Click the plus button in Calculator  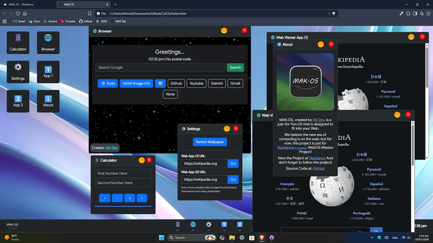pyautogui.click(x=105, y=198)
